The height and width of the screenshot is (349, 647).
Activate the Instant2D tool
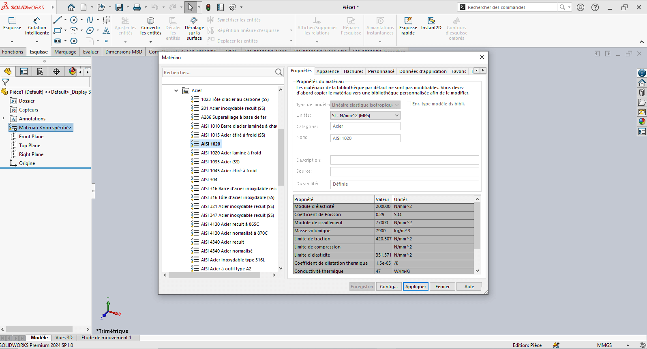[431, 24]
